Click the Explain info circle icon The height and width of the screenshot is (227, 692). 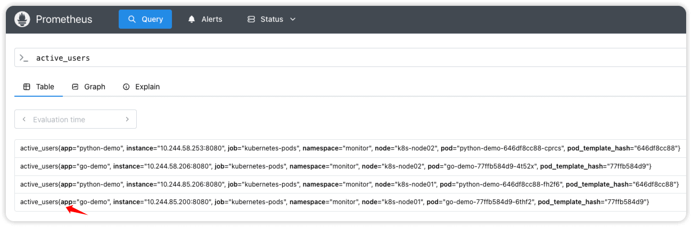click(x=126, y=87)
